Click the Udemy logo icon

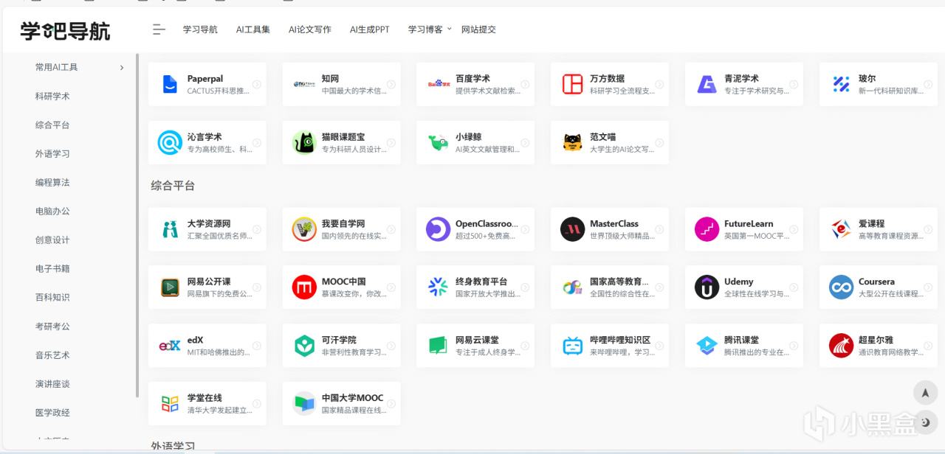coord(707,287)
